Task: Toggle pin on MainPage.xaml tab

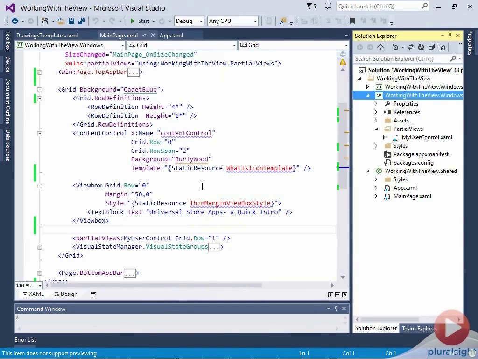Action: coord(145,36)
